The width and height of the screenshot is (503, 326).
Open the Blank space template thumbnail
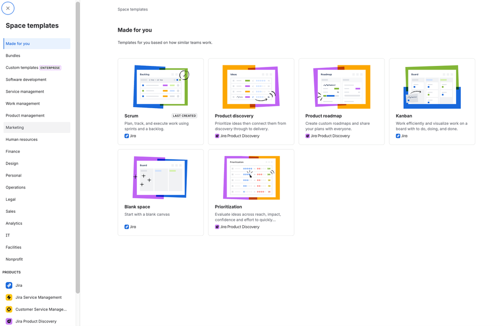click(x=160, y=178)
